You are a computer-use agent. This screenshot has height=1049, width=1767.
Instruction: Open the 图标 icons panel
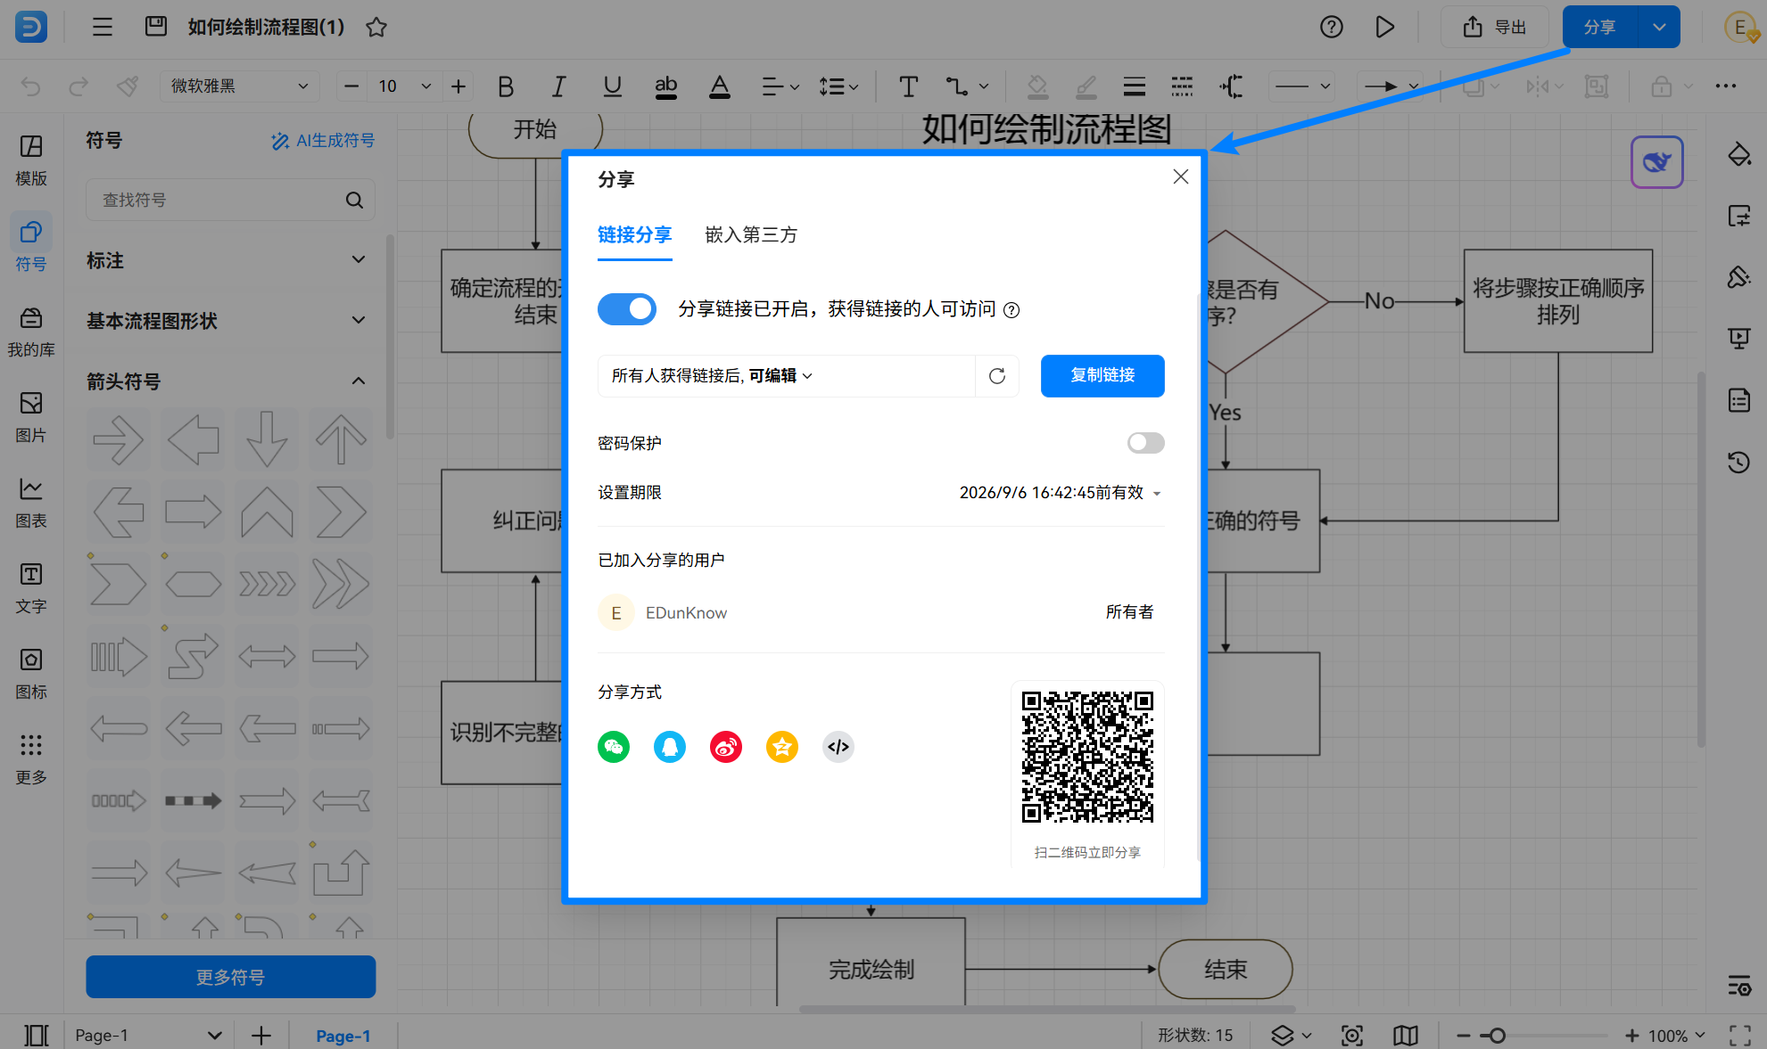[31, 674]
